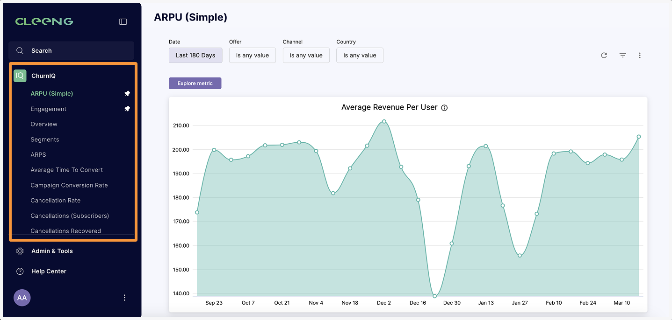The image size is (672, 320).
Task: Click info icon beside Average Revenue Per User
Action: (x=444, y=108)
